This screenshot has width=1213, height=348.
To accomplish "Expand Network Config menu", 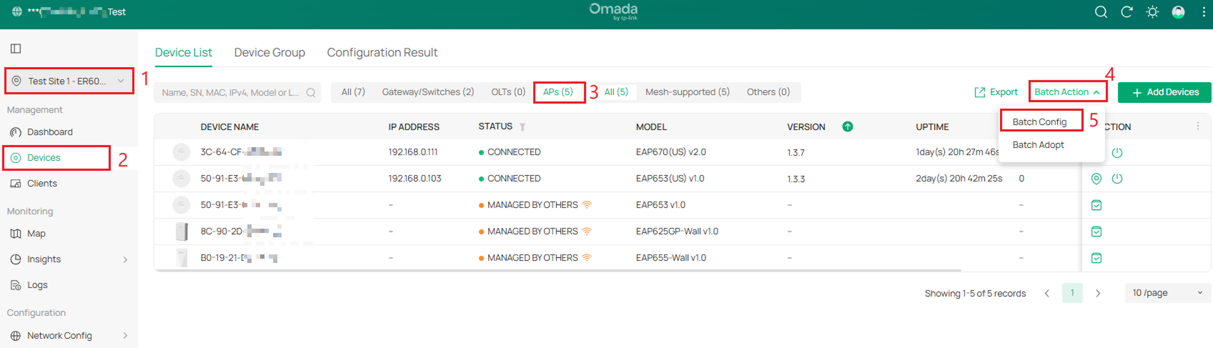I will tap(69, 336).
